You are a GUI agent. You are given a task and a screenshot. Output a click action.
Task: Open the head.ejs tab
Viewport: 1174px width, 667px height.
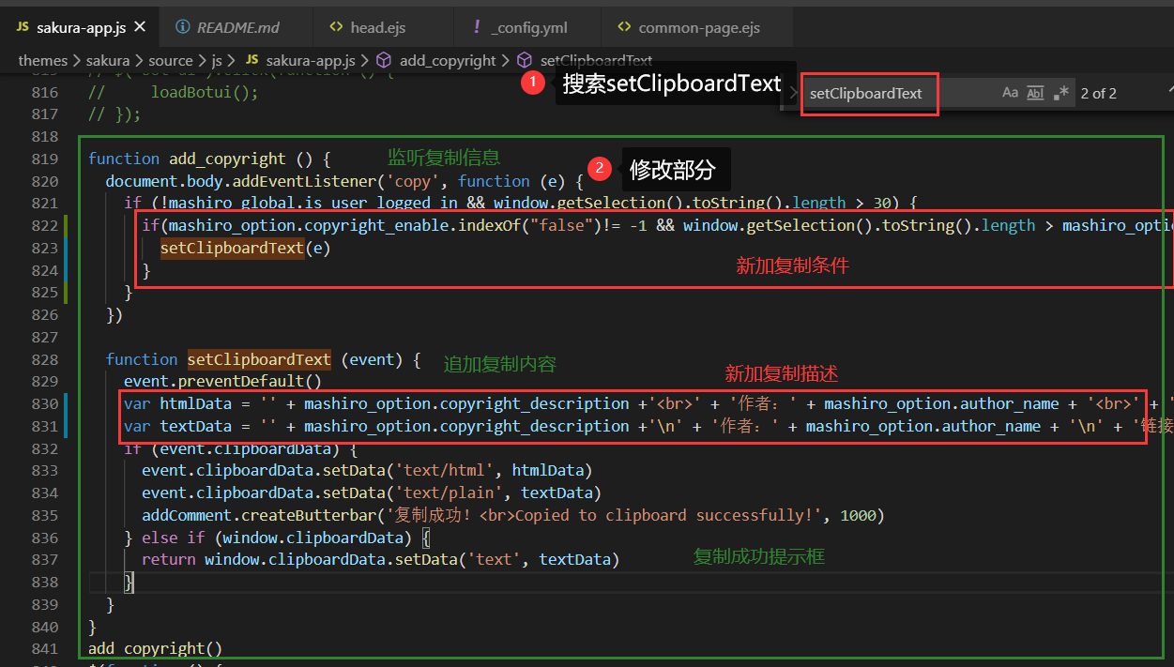pyautogui.click(x=378, y=28)
